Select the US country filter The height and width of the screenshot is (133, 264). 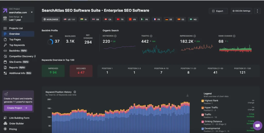pos(69,20)
